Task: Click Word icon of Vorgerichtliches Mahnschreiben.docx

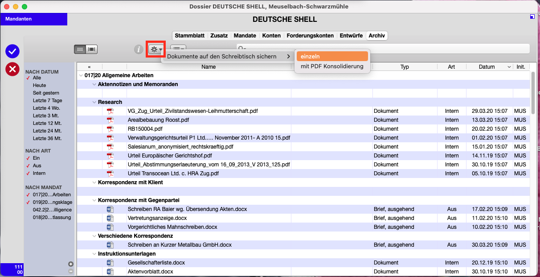Action: (110, 227)
